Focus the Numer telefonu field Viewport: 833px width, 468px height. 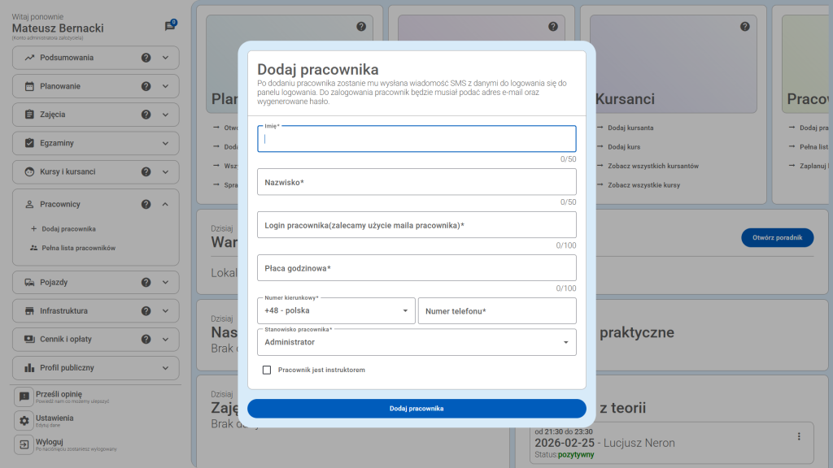click(496, 311)
